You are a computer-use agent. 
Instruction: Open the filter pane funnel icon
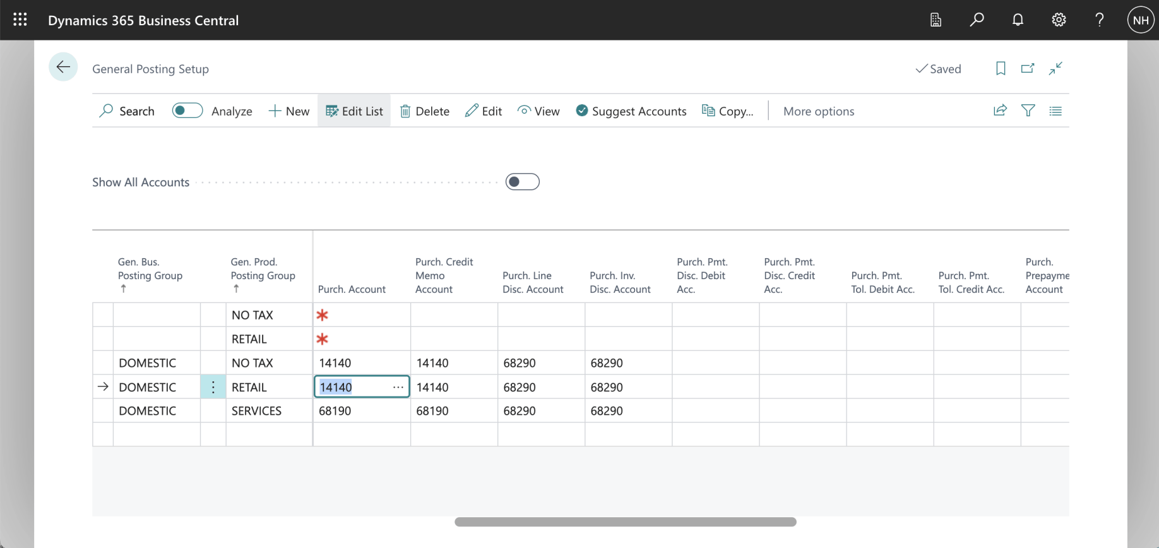pyautogui.click(x=1028, y=110)
